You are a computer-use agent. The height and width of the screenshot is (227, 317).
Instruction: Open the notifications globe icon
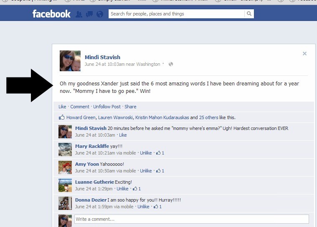tap(100, 14)
